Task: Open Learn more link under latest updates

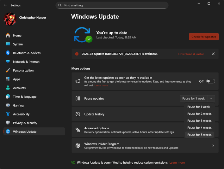Action: point(101,85)
